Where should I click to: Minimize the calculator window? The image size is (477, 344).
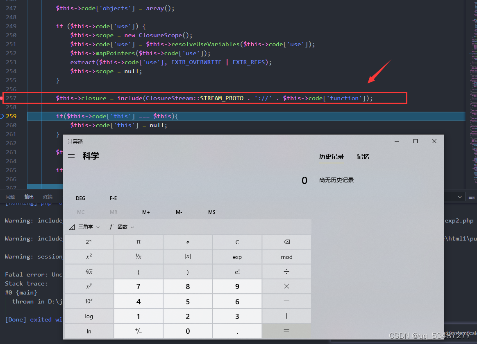tap(397, 141)
